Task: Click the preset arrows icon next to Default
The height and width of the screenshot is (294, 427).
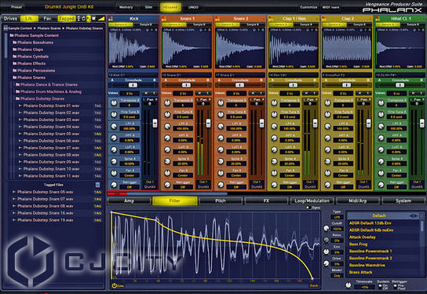Action: 414,215
